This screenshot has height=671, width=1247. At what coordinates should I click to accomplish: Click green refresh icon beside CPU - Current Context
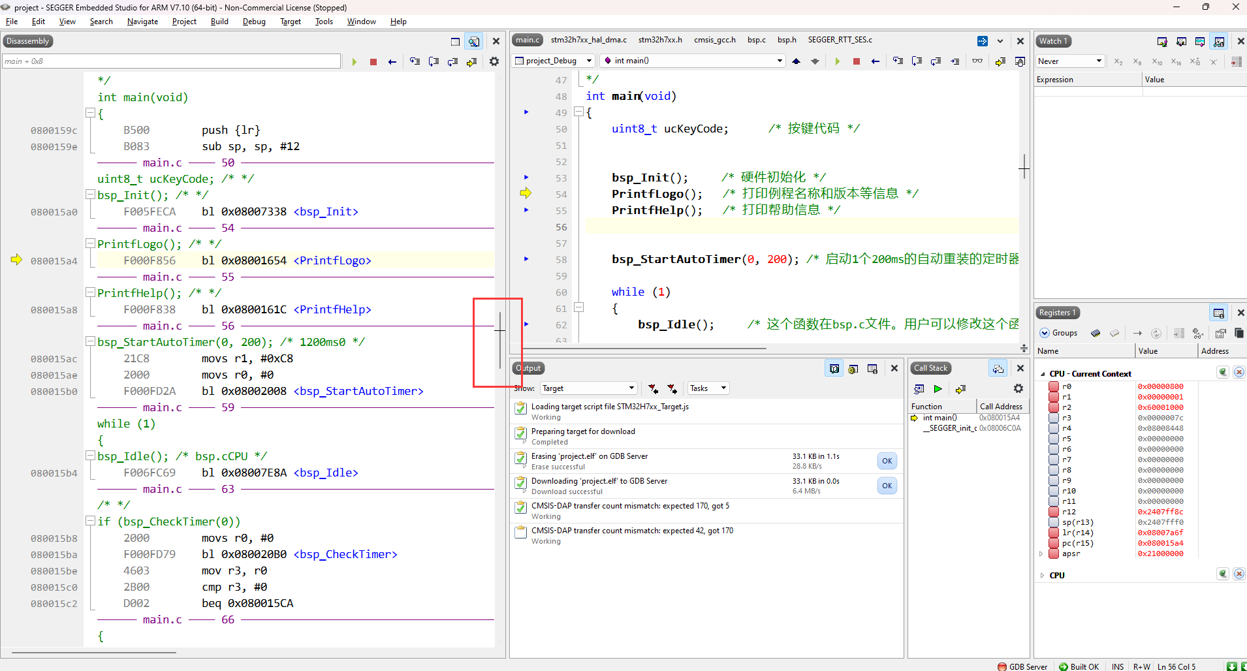click(x=1223, y=372)
